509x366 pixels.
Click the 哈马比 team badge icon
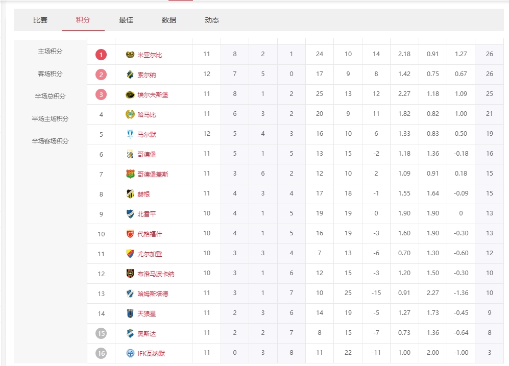130,114
